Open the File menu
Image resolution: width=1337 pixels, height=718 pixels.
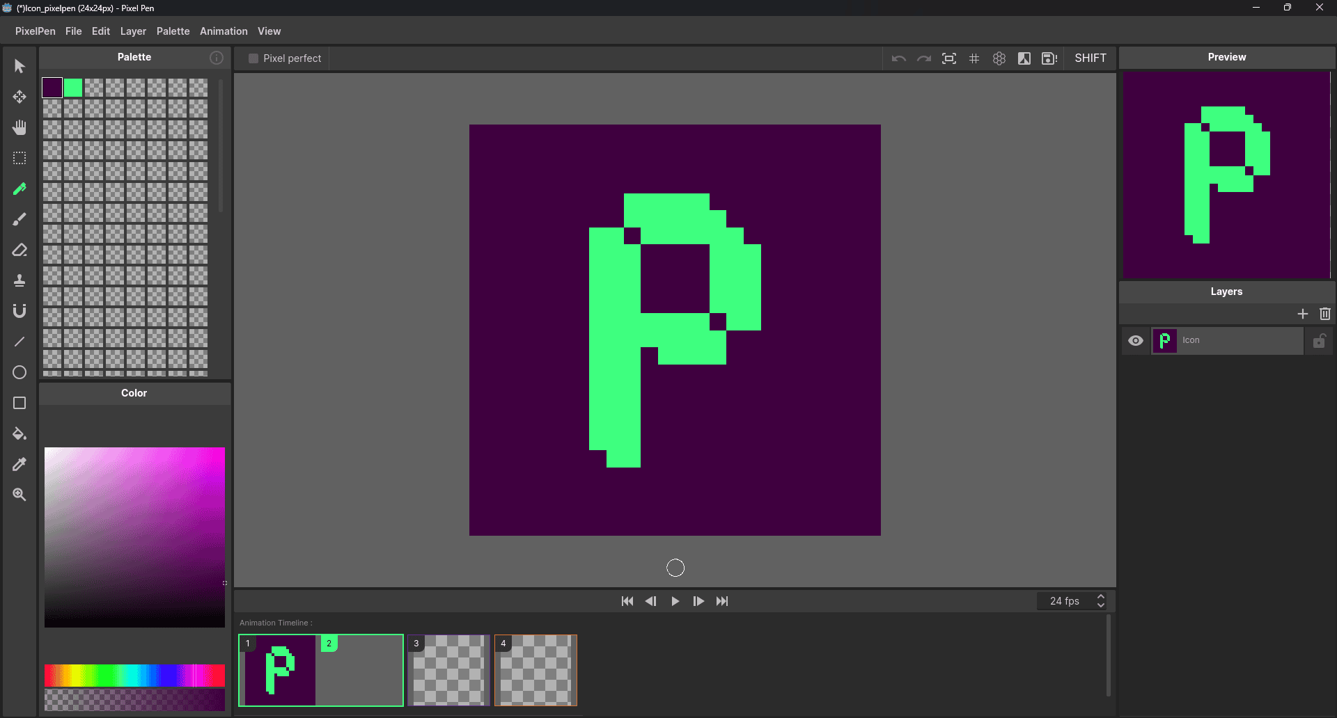(73, 31)
